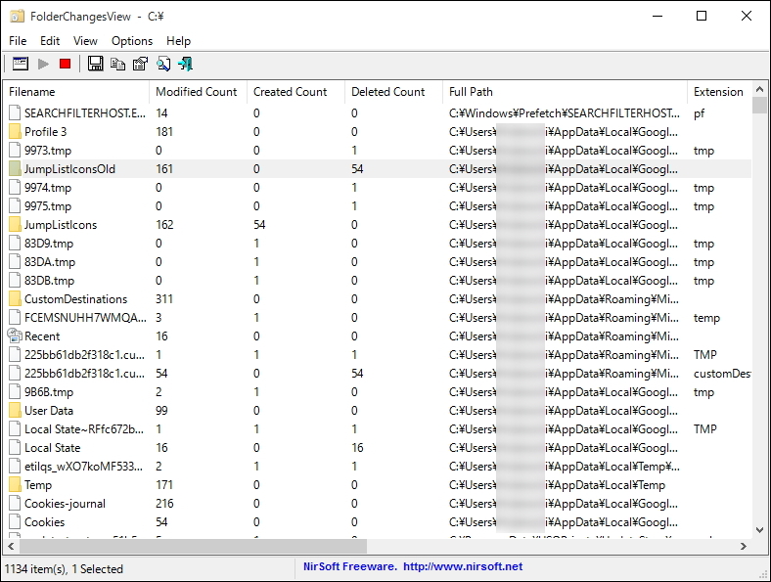Select the 9975.tmp row
This screenshot has width=771, height=582.
377,206
